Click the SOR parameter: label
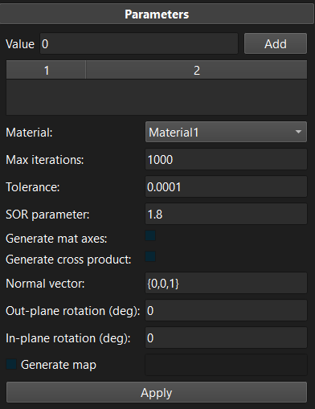The image size is (315, 409). [47, 215]
